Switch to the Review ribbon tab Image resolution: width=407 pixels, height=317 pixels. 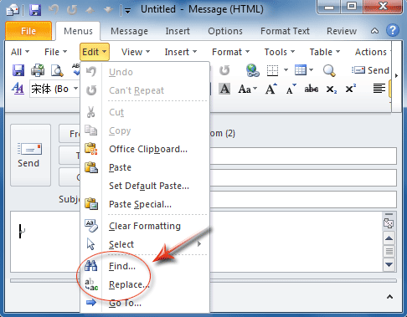[x=342, y=31]
